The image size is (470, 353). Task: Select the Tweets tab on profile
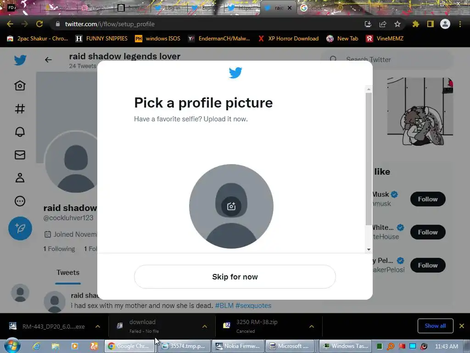pos(68,273)
